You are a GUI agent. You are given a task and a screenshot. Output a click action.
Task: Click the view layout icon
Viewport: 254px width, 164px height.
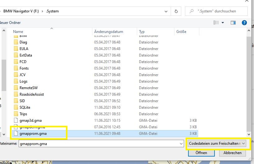click(216, 23)
